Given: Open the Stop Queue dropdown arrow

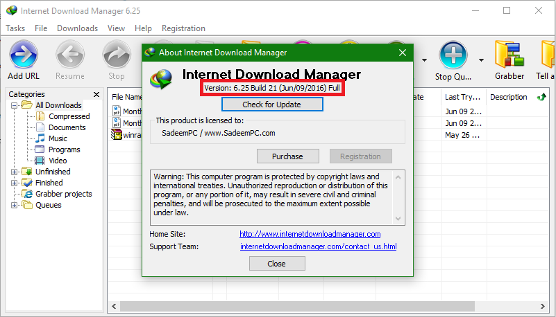Looking at the screenshot, I should coord(481,60).
